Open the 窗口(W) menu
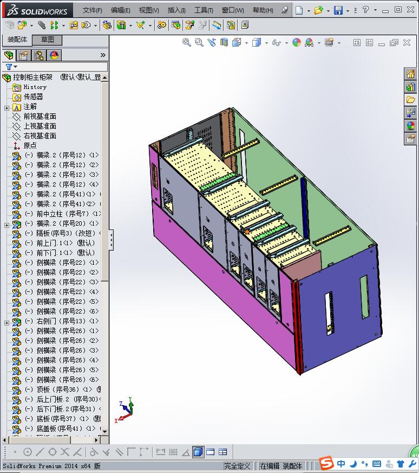 233,10
